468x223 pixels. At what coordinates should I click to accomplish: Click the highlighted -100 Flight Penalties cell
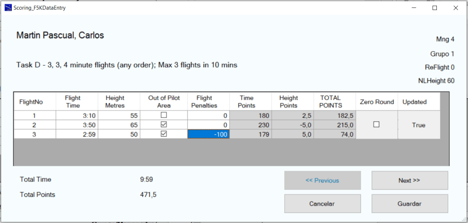pos(208,134)
